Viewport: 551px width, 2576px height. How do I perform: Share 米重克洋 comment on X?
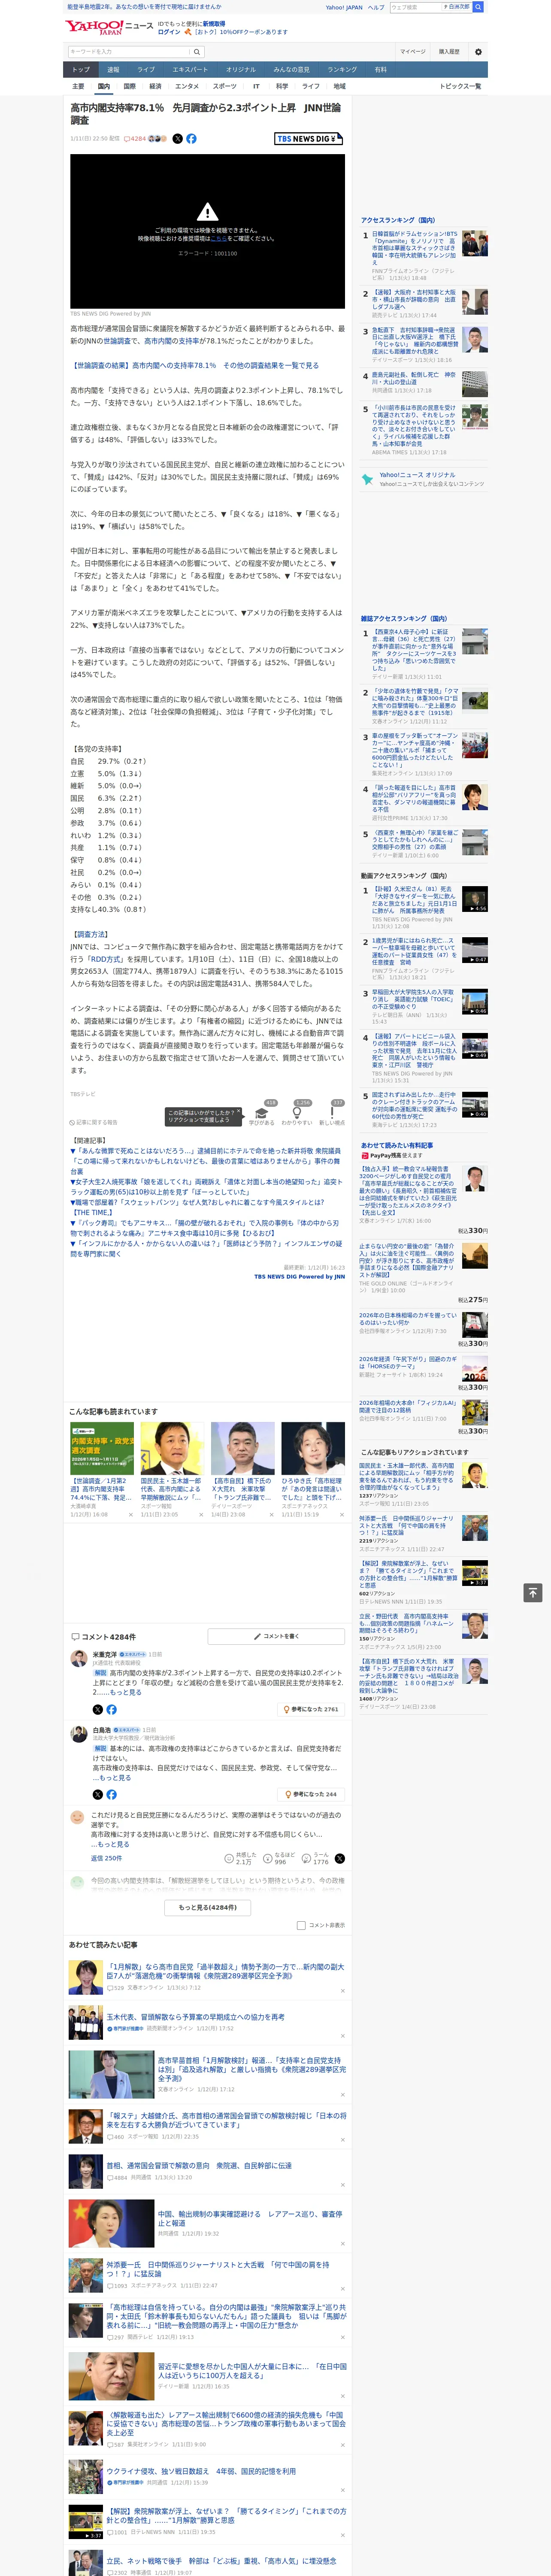pos(98,1709)
